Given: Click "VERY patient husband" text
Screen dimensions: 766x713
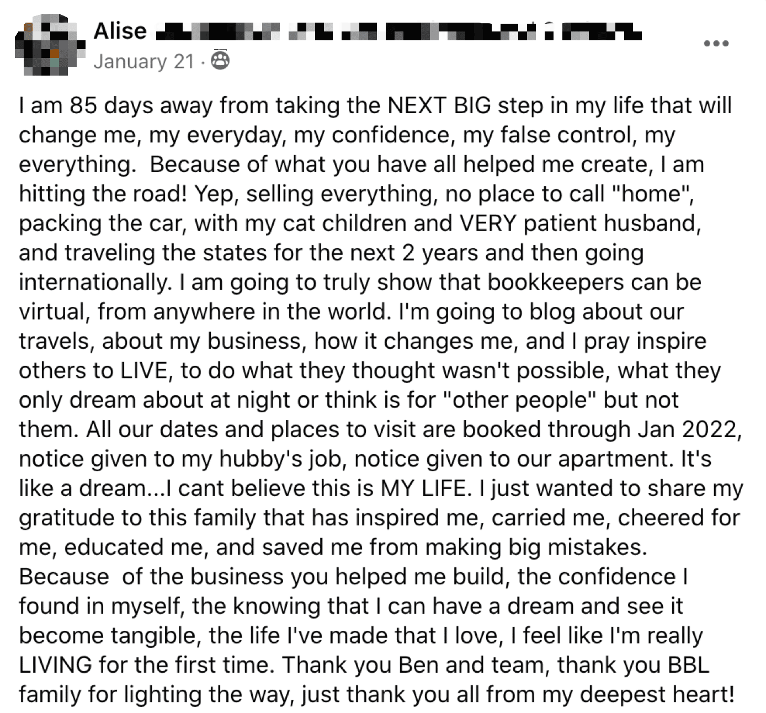Looking at the screenshot, I should click(579, 223).
